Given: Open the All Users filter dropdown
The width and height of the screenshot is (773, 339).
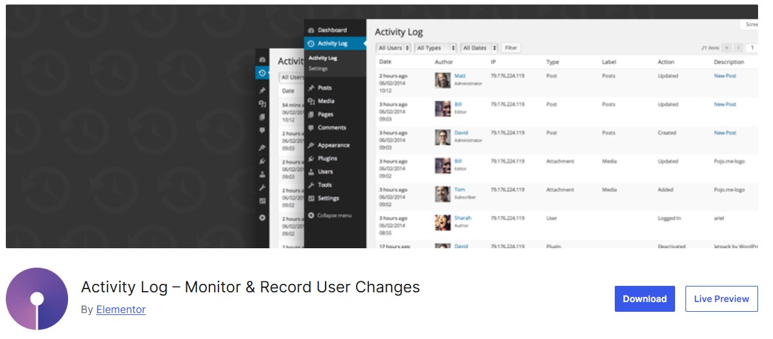Looking at the screenshot, I should (394, 48).
